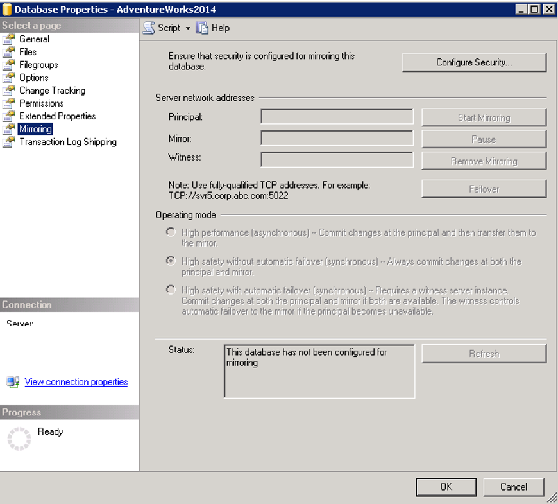Click the TCP://svr5.corp.abc.com:5022 example text
Viewport: 558px width, 504px height.
228,196
